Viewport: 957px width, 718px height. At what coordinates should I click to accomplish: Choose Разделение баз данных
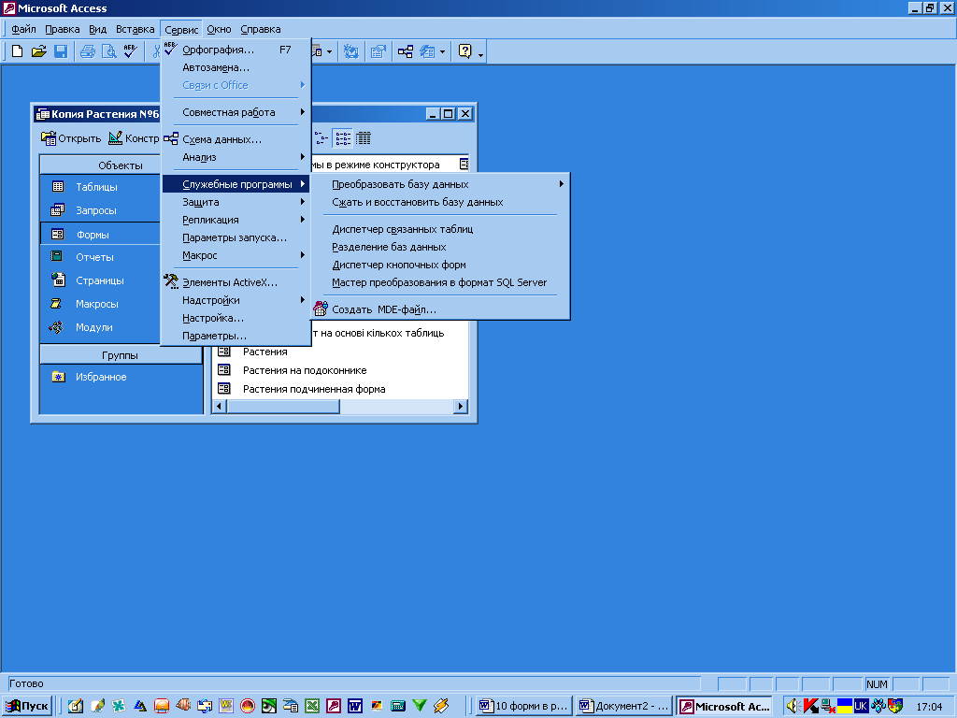pyautogui.click(x=440, y=247)
